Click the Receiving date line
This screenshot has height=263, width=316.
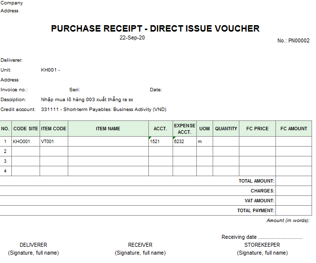point(262,237)
